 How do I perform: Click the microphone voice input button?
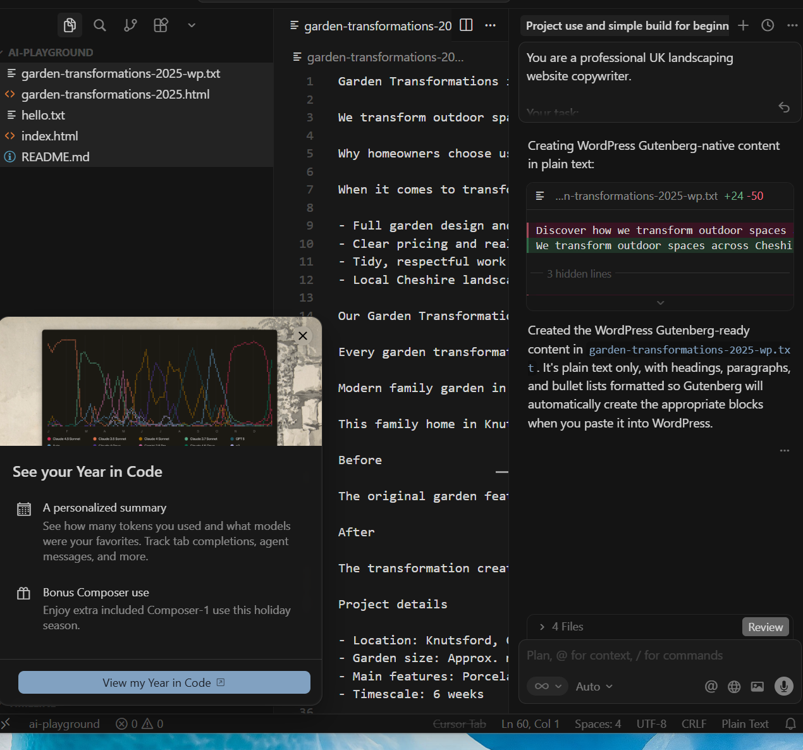click(x=784, y=686)
